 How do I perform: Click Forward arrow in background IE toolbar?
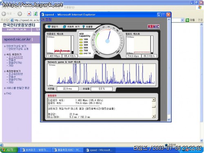click(x=20, y=13)
